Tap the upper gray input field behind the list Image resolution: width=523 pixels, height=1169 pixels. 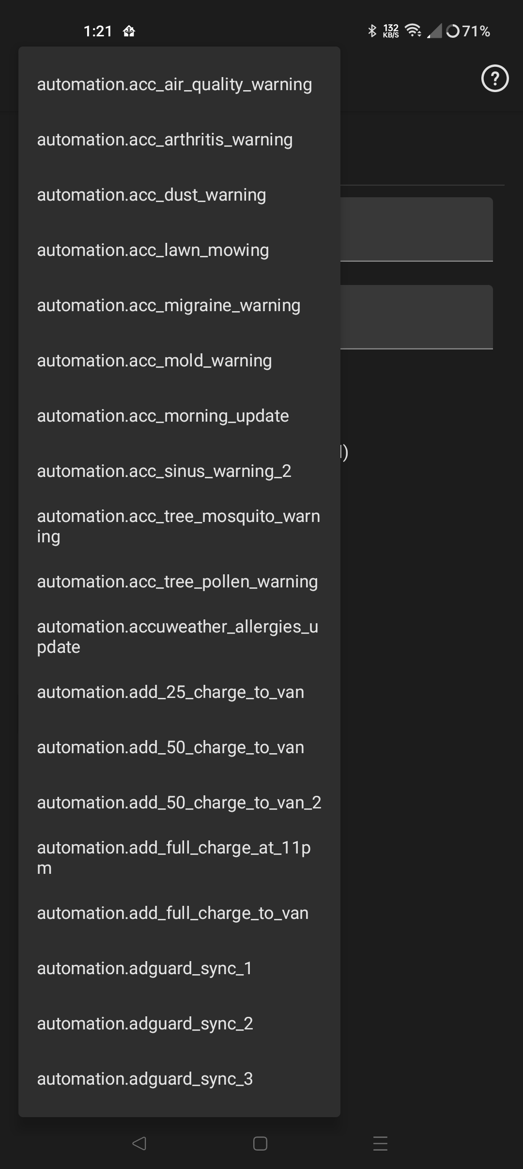[x=416, y=229]
